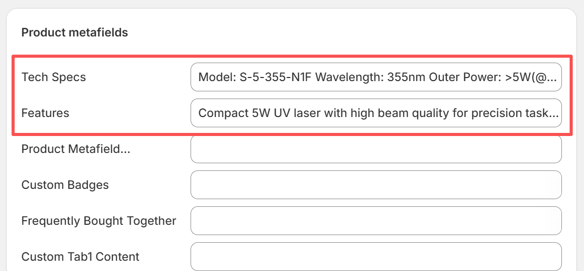Select the Custom Badges input field
The height and width of the screenshot is (271, 584).
375,185
